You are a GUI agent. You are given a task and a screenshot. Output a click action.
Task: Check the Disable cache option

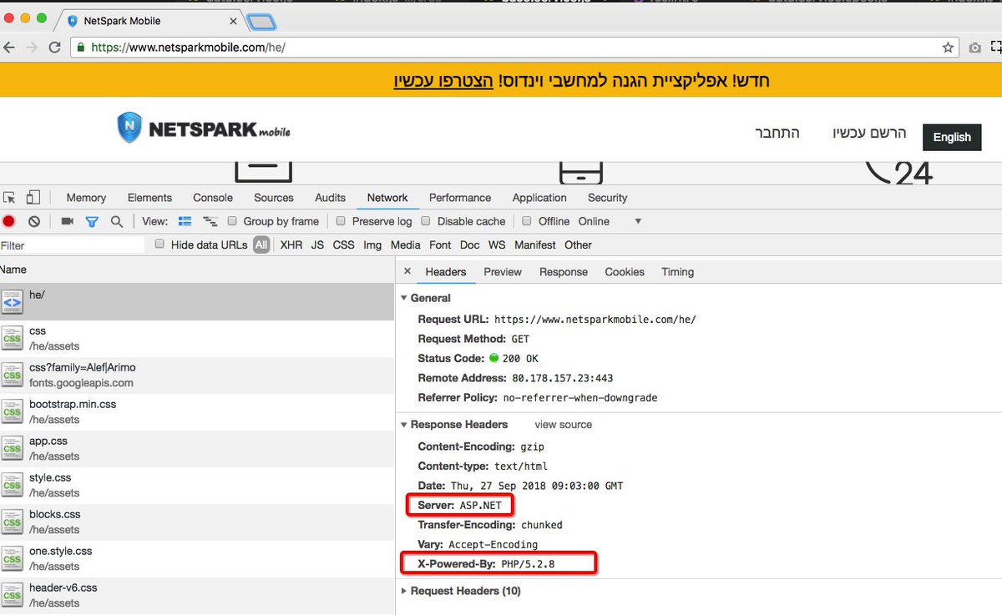tap(426, 221)
